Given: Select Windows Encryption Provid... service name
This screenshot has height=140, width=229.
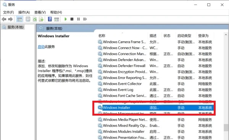Looking at the screenshot, I should point(125,72).
